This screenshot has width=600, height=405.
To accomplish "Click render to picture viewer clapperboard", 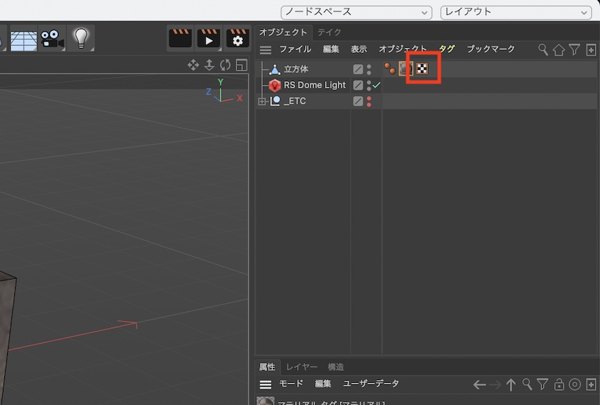I will tap(209, 38).
